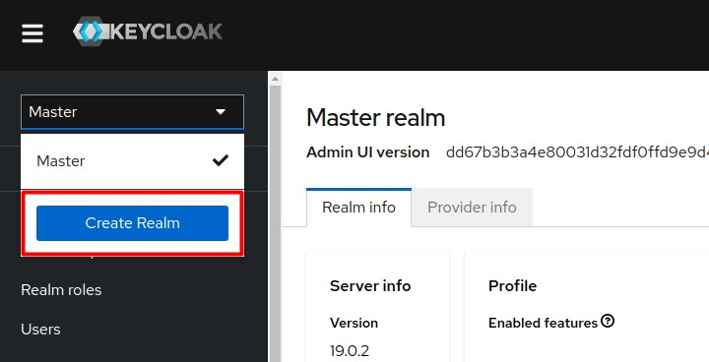Click the Server info card title
The image size is (709, 362).
370,285
